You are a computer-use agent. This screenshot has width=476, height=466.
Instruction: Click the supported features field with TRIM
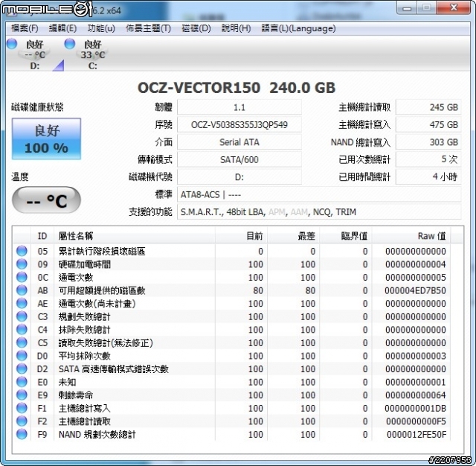click(x=319, y=211)
